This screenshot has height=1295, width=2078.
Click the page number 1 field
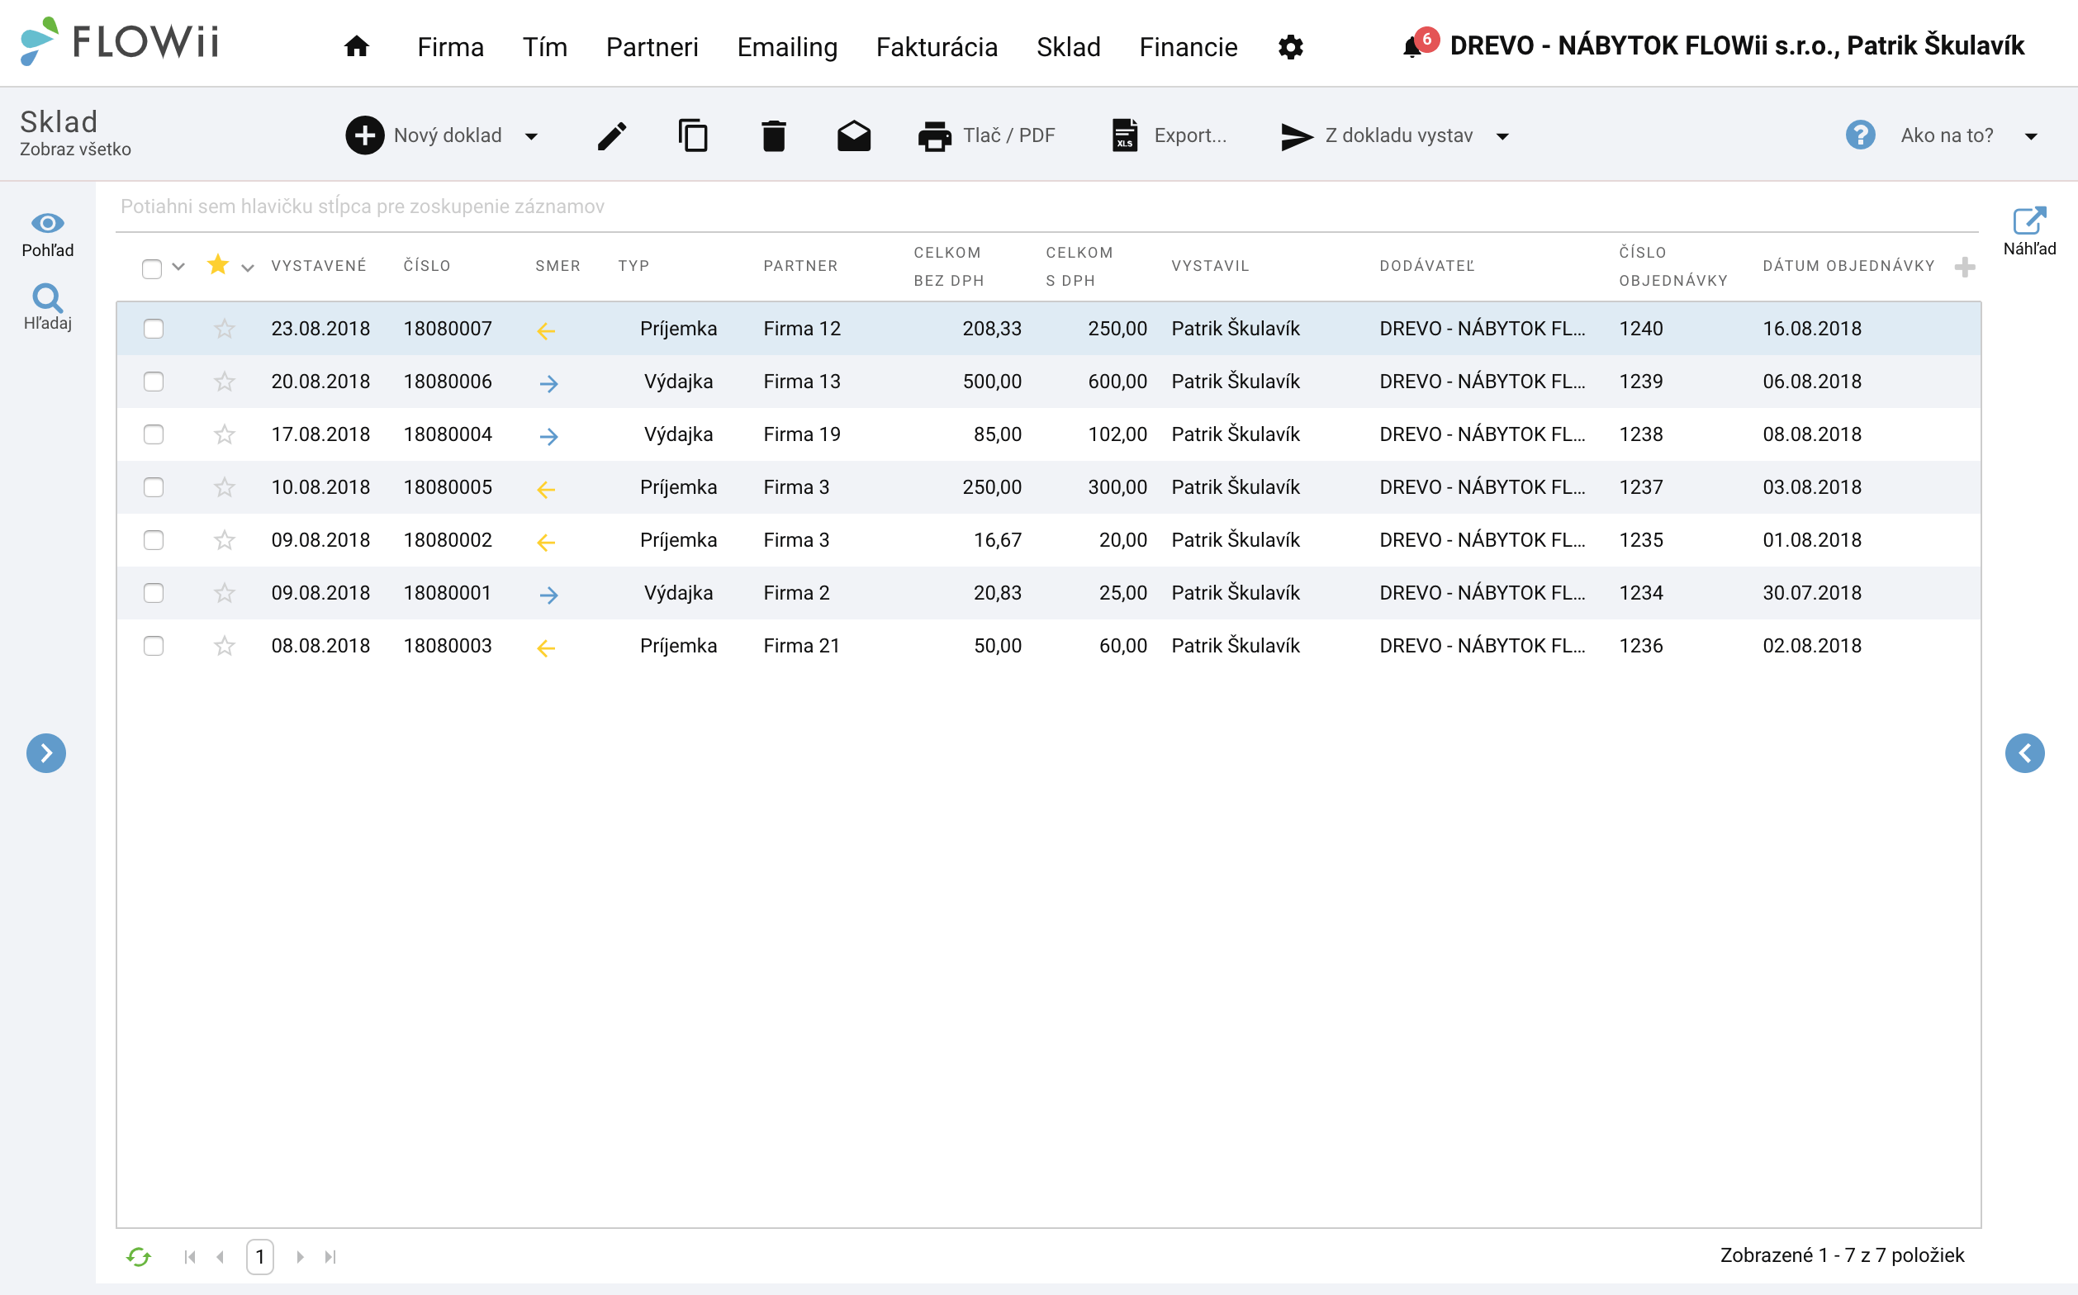tap(259, 1256)
